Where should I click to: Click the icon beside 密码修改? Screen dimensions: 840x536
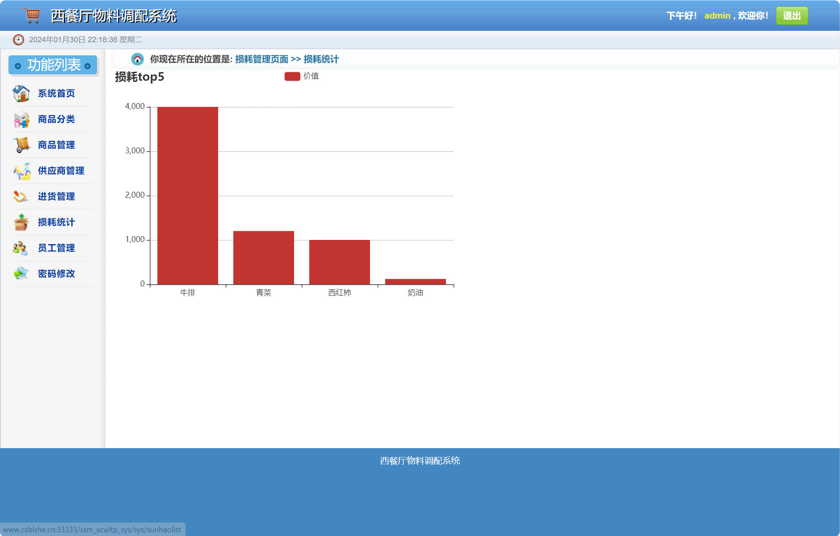21,274
